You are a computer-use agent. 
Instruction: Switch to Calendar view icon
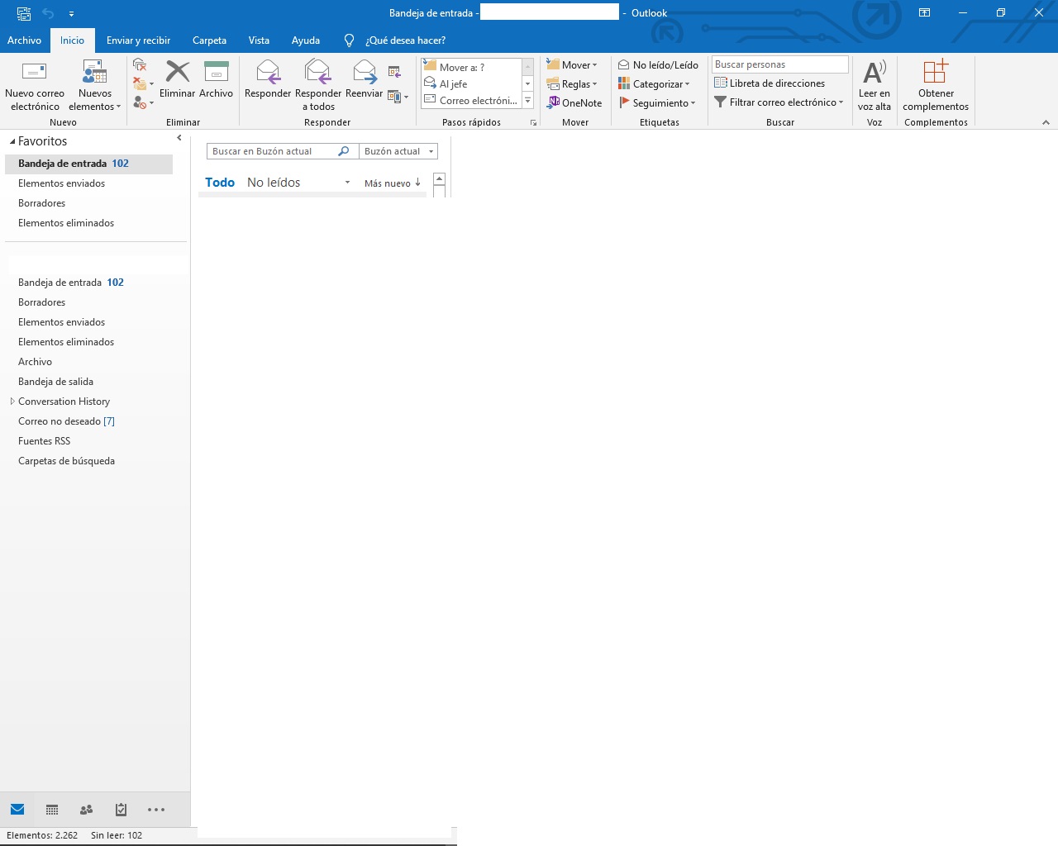point(52,810)
